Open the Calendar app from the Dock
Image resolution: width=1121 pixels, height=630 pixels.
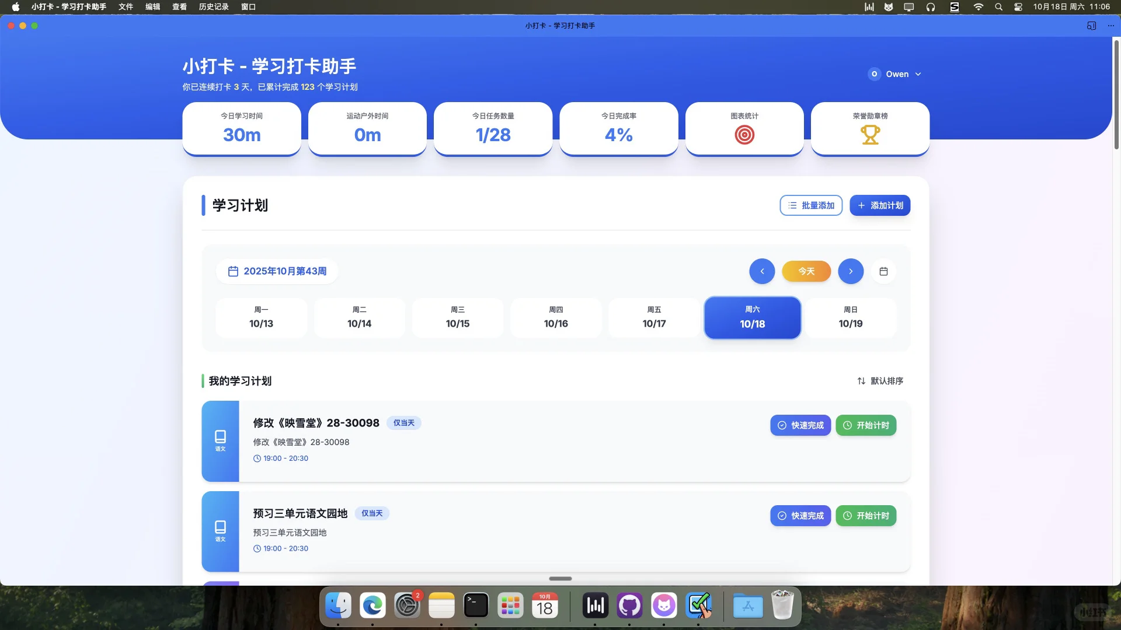(545, 606)
